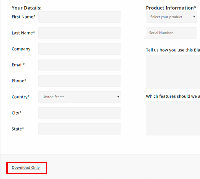Expand product list via its arrow
The width and height of the screenshot is (200, 179).
tap(194, 17)
